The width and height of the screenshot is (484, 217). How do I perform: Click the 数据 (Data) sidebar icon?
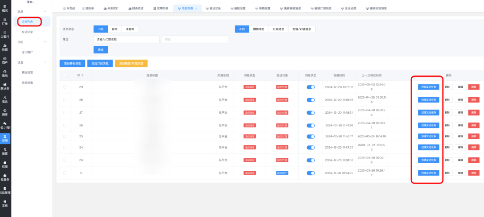pyautogui.click(x=5, y=47)
